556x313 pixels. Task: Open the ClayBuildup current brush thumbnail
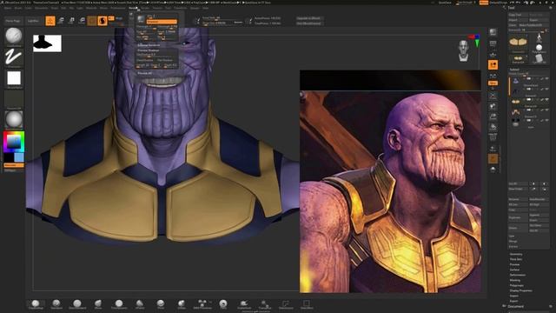14,37
